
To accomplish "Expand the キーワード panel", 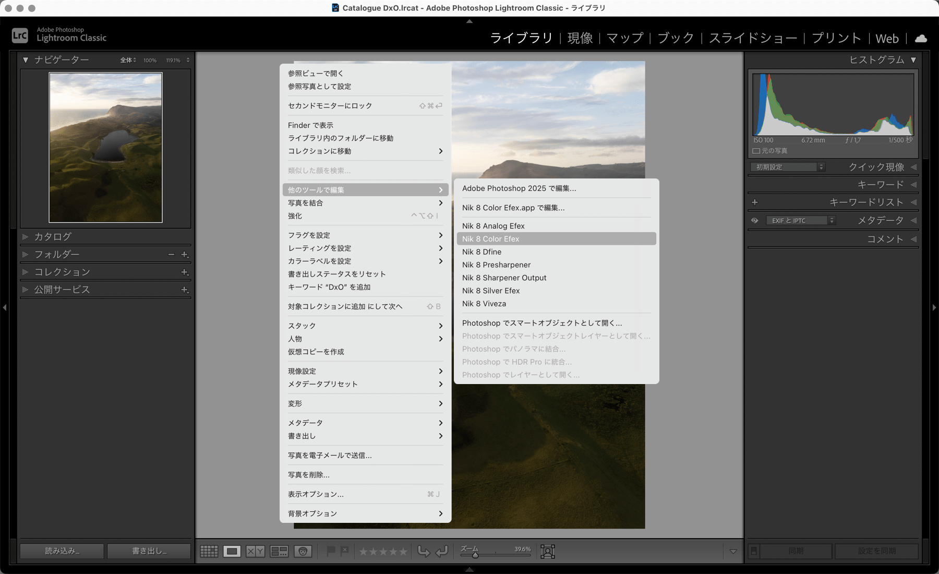I will point(913,185).
